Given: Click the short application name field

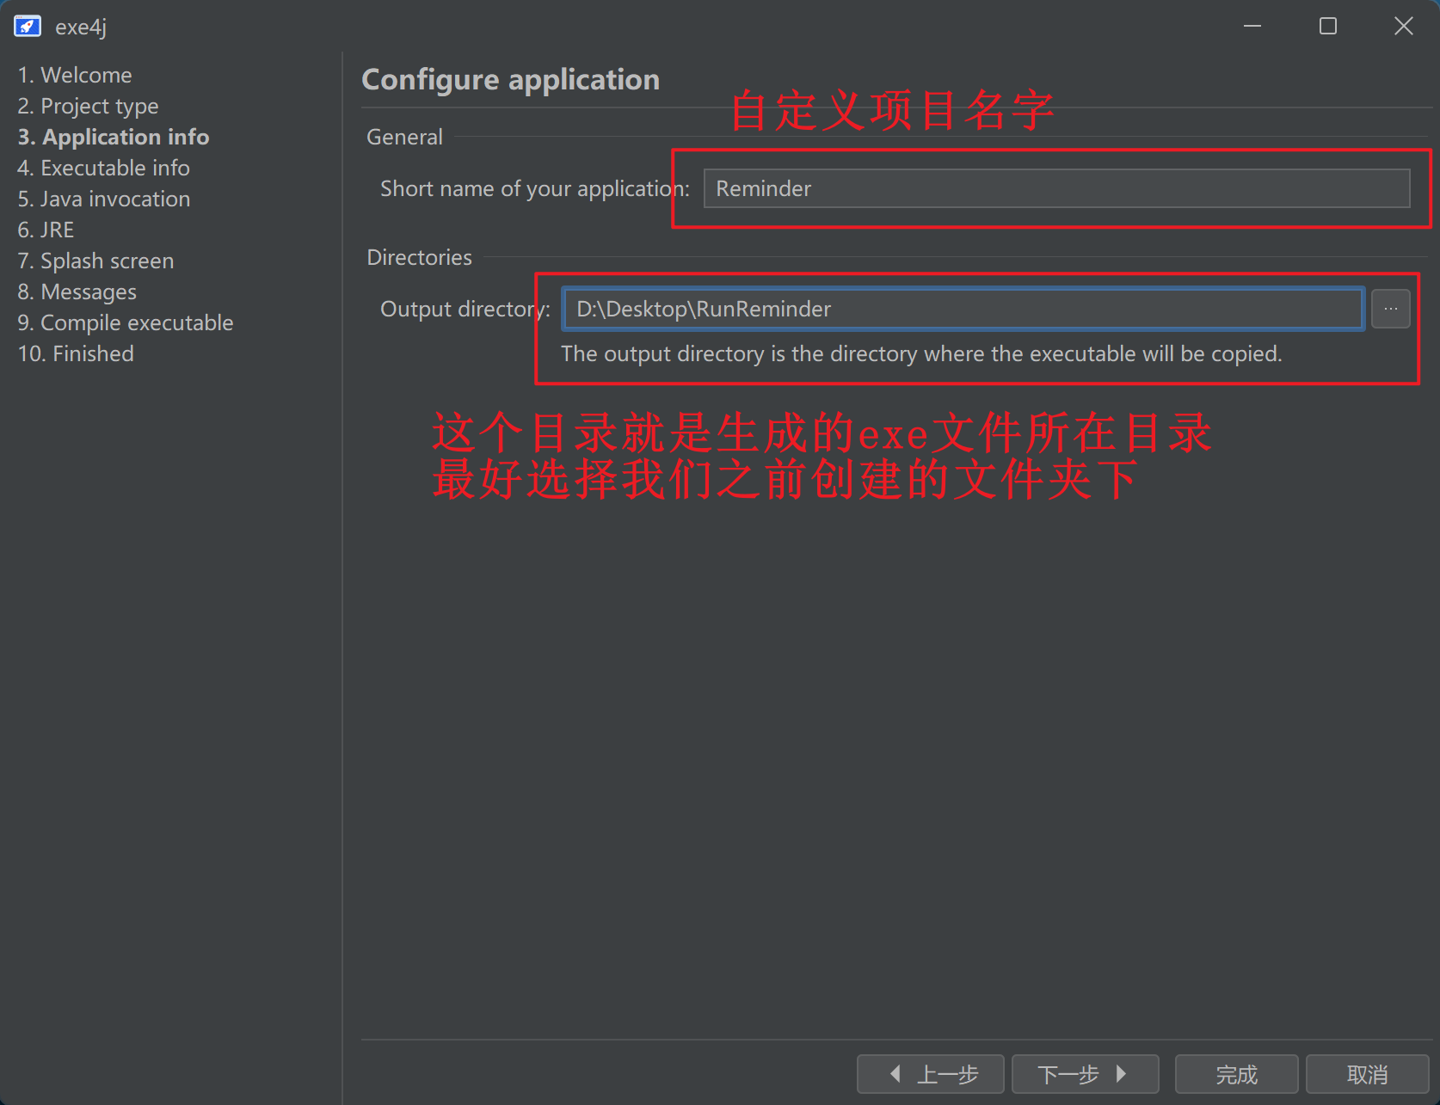Looking at the screenshot, I should pyautogui.click(x=1055, y=188).
